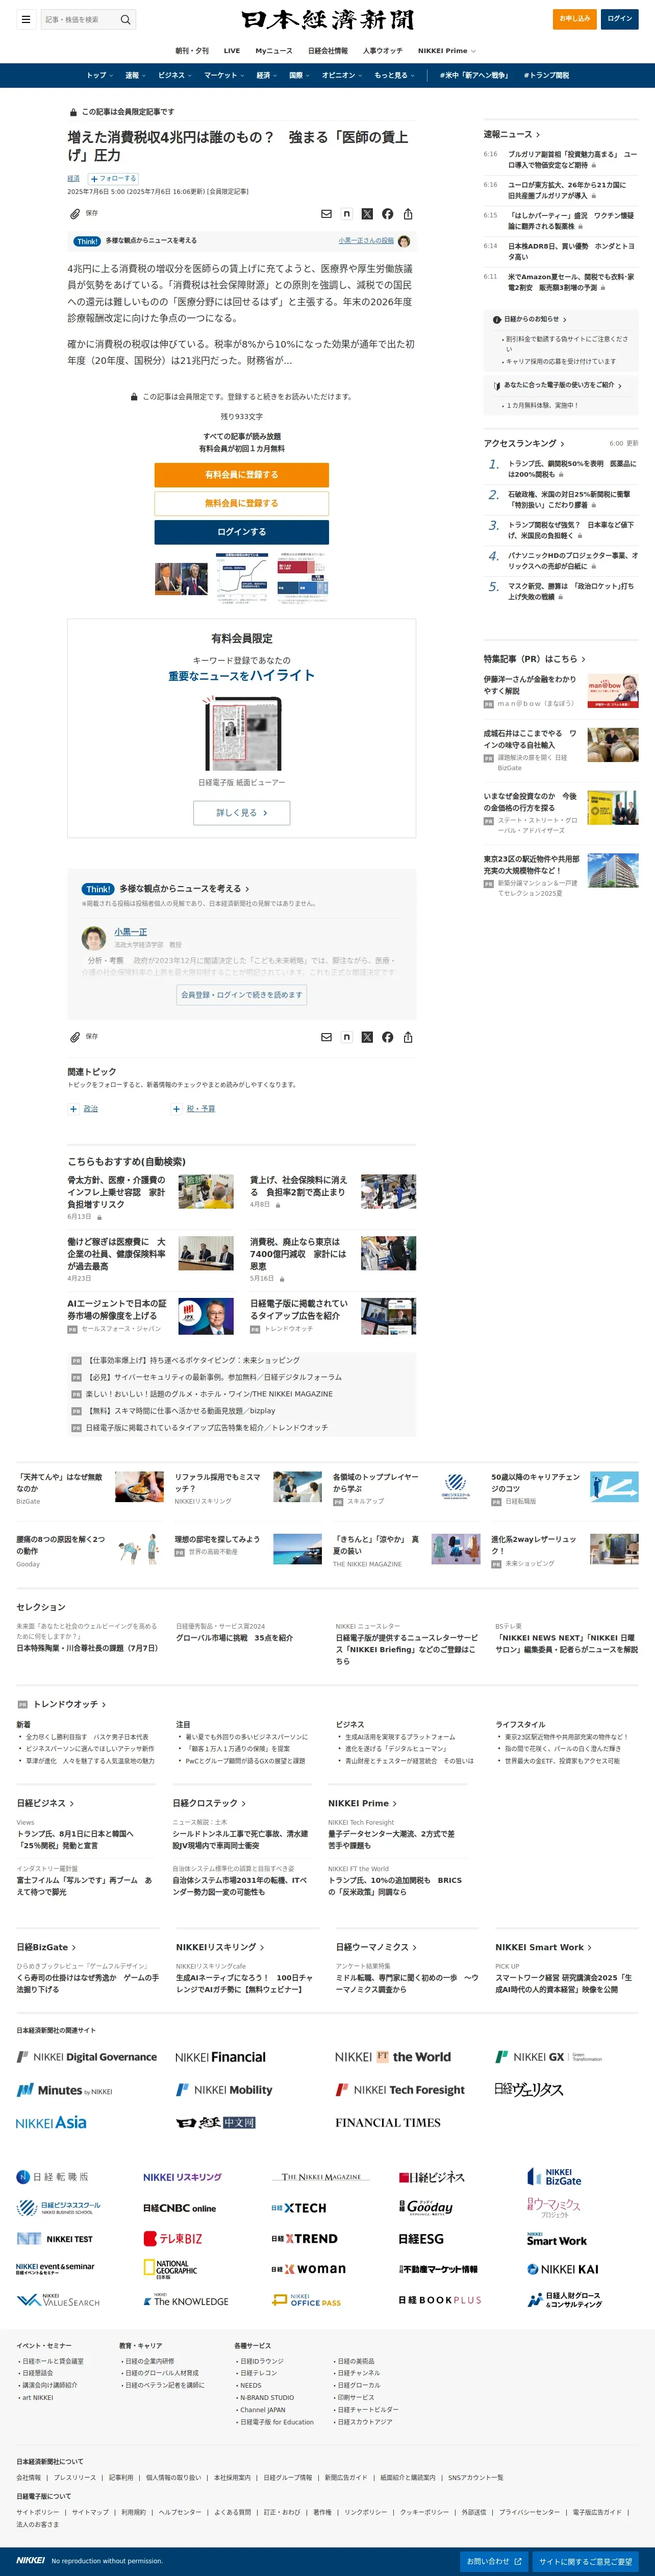Open FINANCIAL TIMES logo link
The height and width of the screenshot is (2576, 655).
[388, 2122]
